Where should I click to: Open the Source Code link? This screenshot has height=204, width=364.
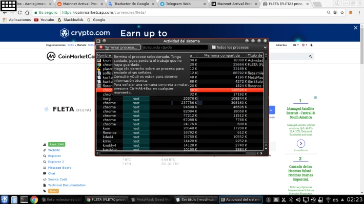[57, 179]
